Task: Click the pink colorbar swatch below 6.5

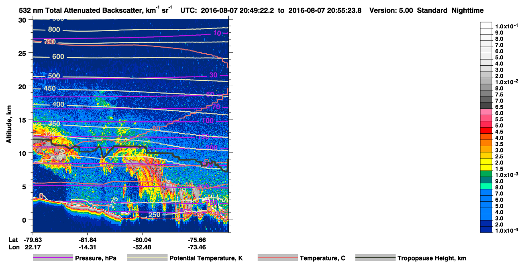Action: point(486,112)
